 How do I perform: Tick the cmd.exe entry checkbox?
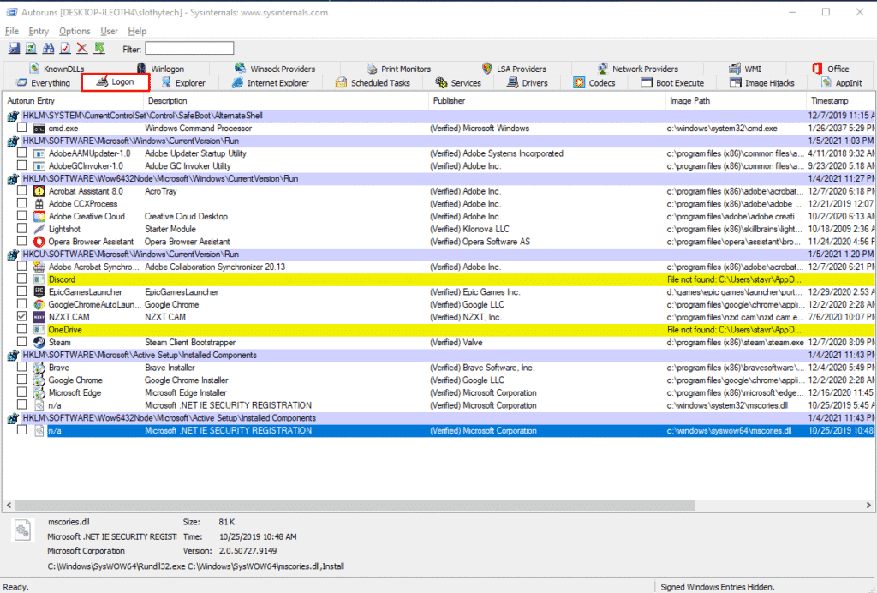pos(21,129)
